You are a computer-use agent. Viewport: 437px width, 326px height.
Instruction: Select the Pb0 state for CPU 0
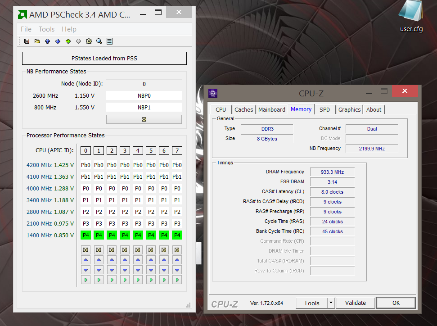tap(86, 165)
